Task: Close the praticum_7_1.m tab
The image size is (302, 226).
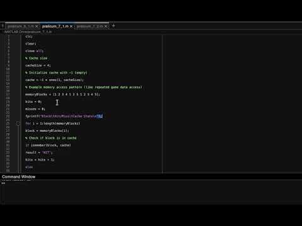Action: click(71, 26)
